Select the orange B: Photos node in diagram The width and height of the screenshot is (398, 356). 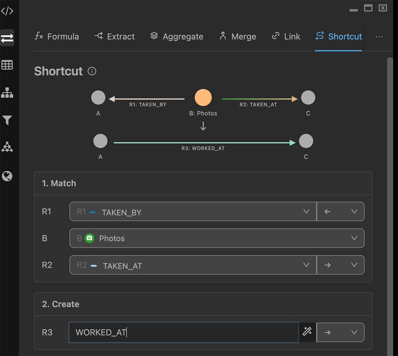[203, 97]
